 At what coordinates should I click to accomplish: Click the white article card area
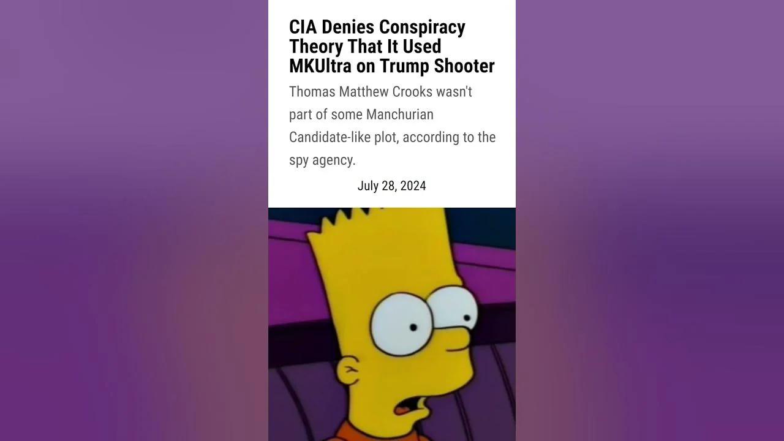tap(392, 104)
